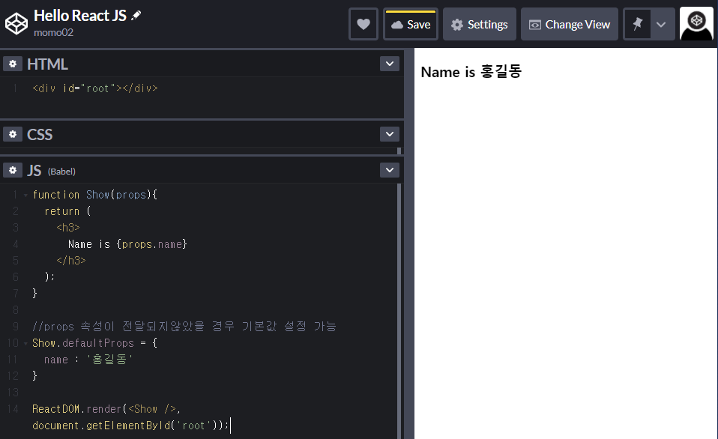Image resolution: width=718 pixels, height=439 pixels.
Task: Open HTML editor settings gear
Action: (x=13, y=64)
